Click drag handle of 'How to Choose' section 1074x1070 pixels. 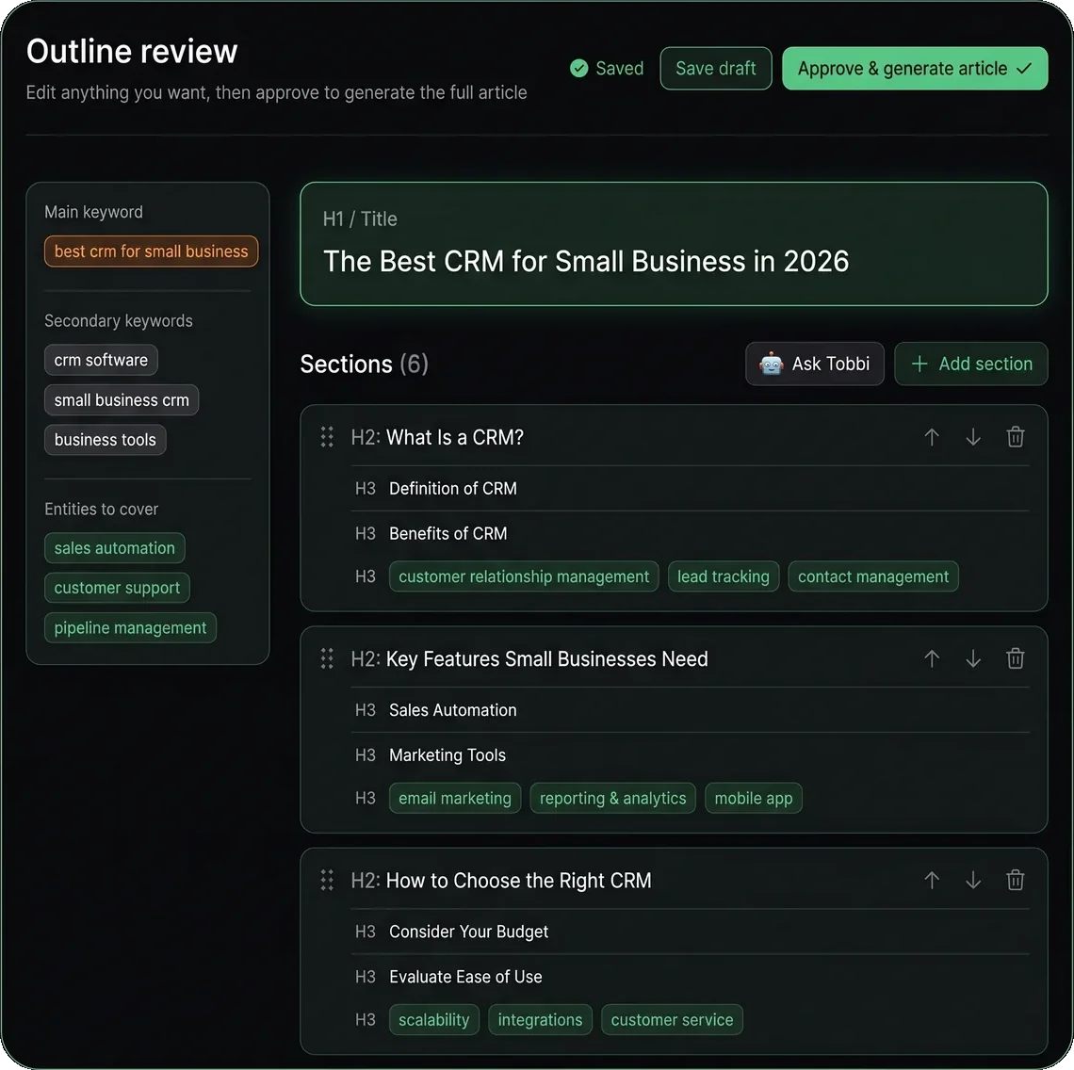click(327, 881)
